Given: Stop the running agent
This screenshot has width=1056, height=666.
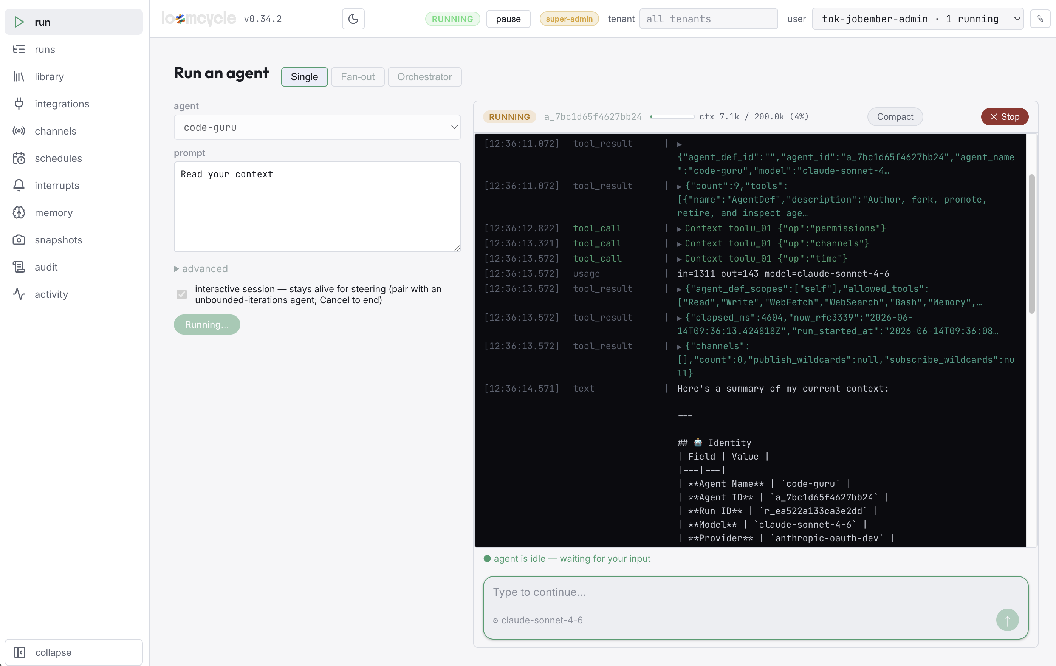Looking at the screenshot, I should (1004, 117).
